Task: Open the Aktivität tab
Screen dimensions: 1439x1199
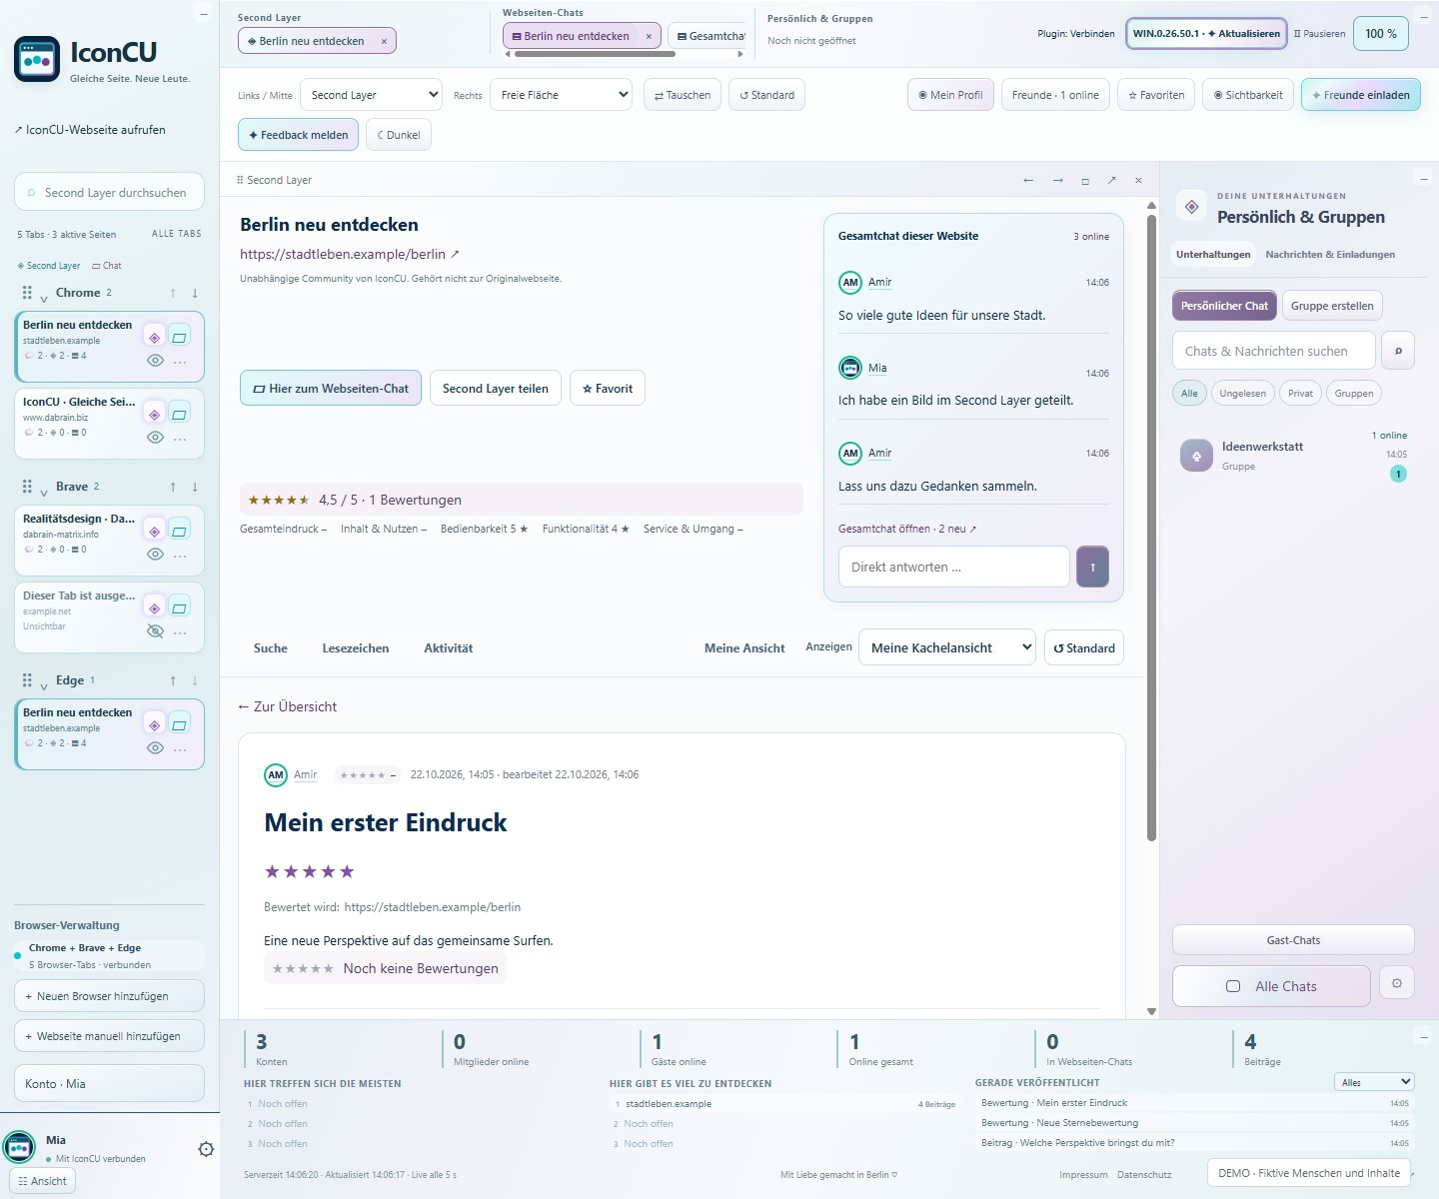Action: click(449, 648)
